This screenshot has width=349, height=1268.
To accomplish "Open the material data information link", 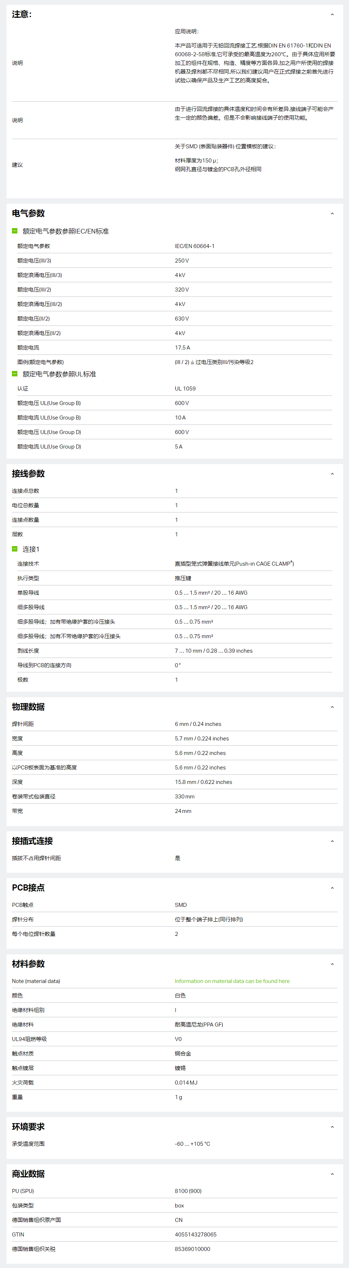I will click(232, 981).
